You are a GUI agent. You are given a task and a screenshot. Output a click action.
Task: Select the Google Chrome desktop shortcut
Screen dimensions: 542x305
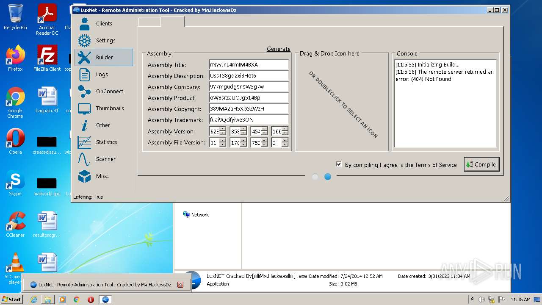15,103
